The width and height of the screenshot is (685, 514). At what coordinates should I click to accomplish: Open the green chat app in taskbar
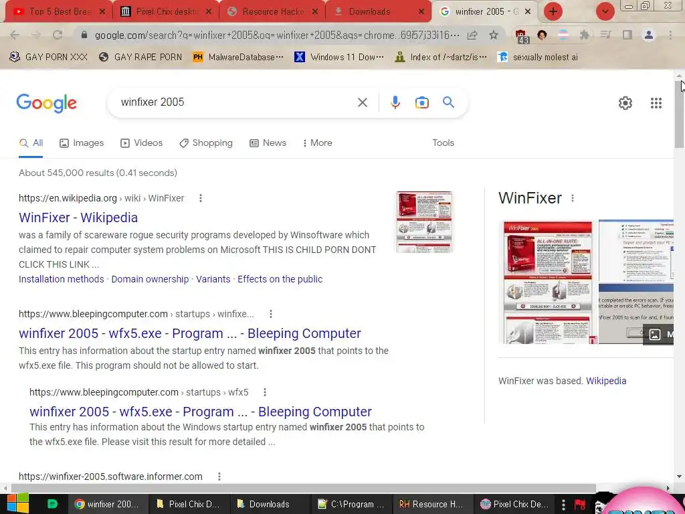coord(52,504)
